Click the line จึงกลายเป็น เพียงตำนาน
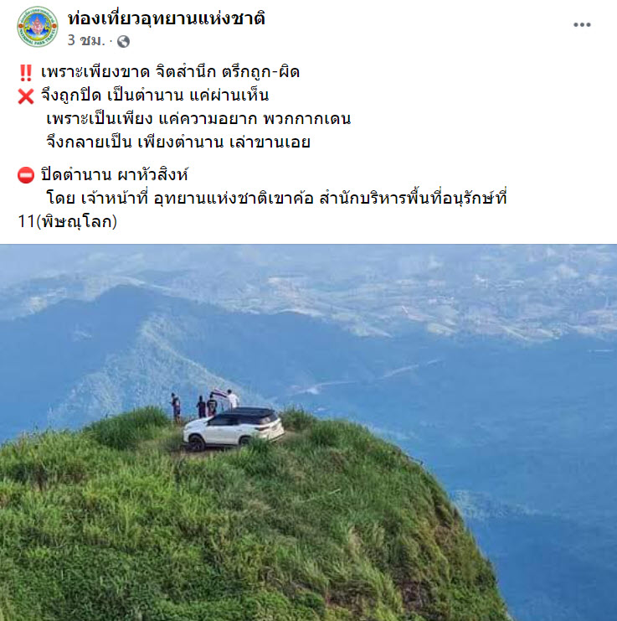The height and width of the screenshot is (621, 617). point(178,142)
